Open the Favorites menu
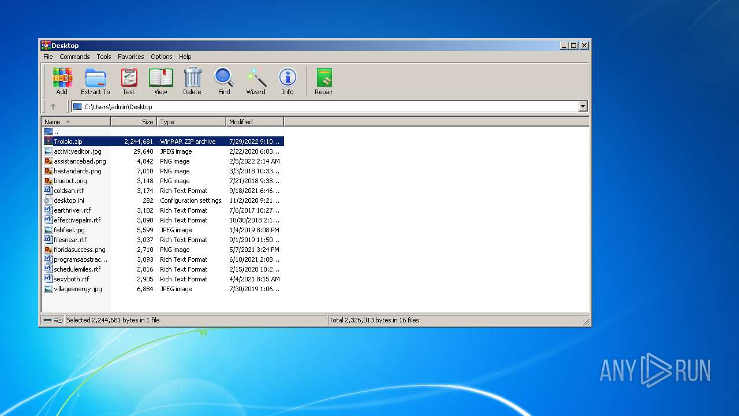 (x=131, y=57)
